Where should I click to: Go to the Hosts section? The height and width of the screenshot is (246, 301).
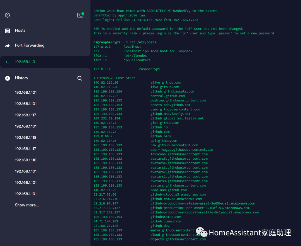point(20,31)
